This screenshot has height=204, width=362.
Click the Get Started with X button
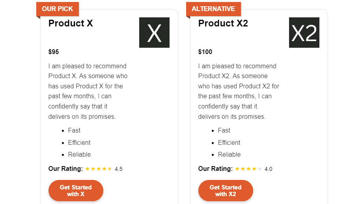coord(76,191)
